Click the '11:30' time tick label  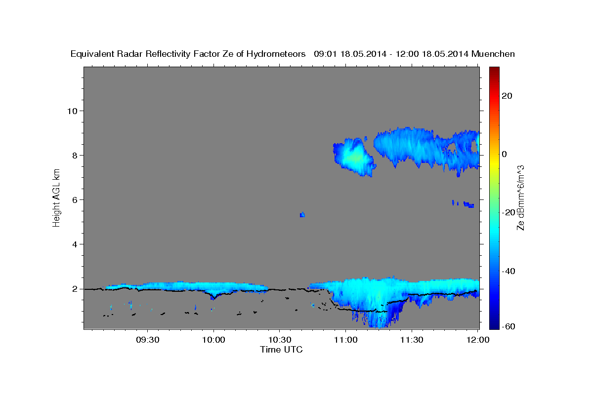(x=411, y=340)
